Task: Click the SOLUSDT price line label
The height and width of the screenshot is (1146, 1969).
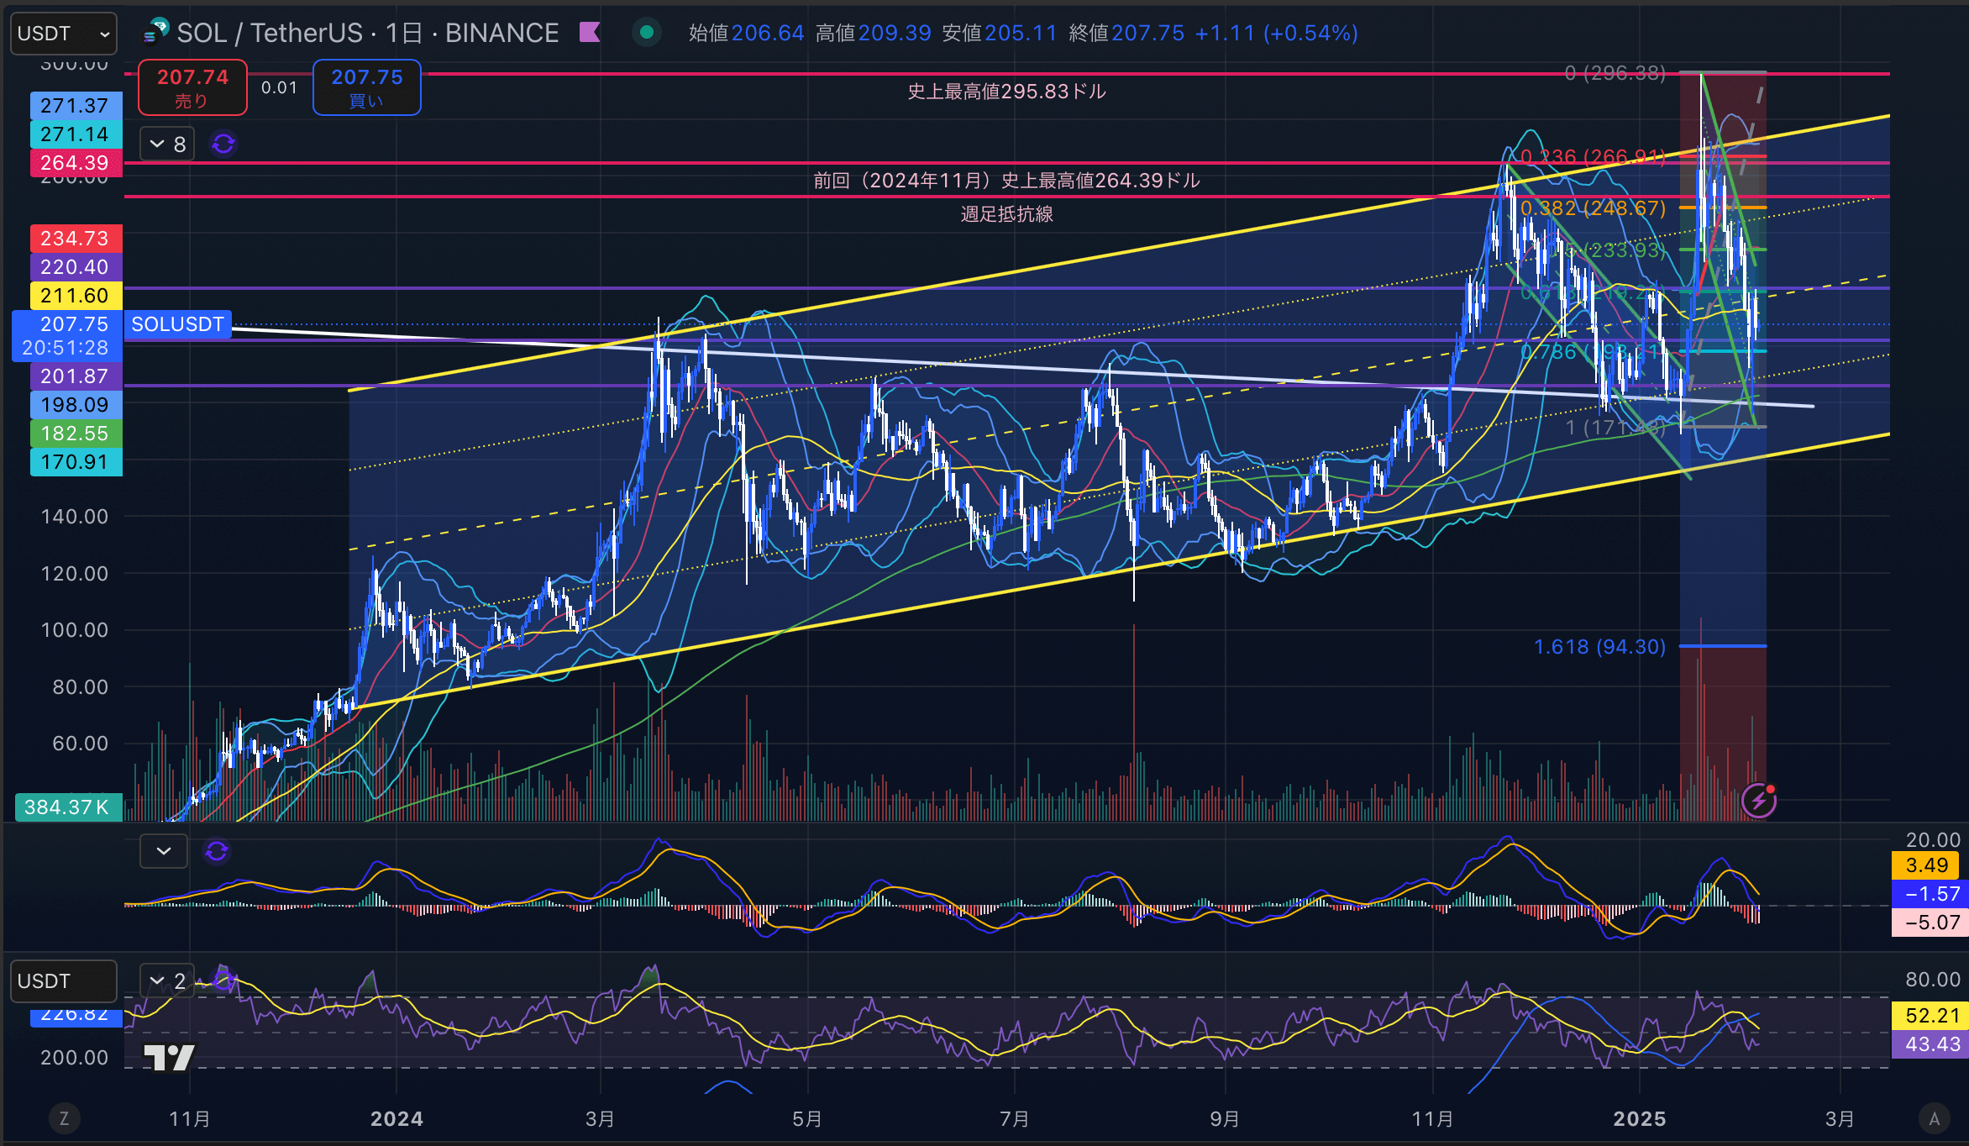Action: point(178,324)
